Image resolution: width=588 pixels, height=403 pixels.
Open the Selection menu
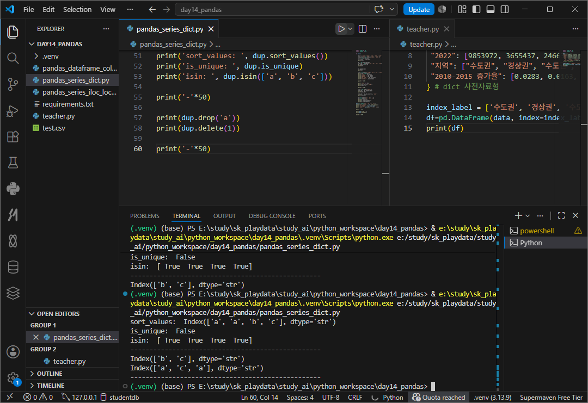point(77,9)
